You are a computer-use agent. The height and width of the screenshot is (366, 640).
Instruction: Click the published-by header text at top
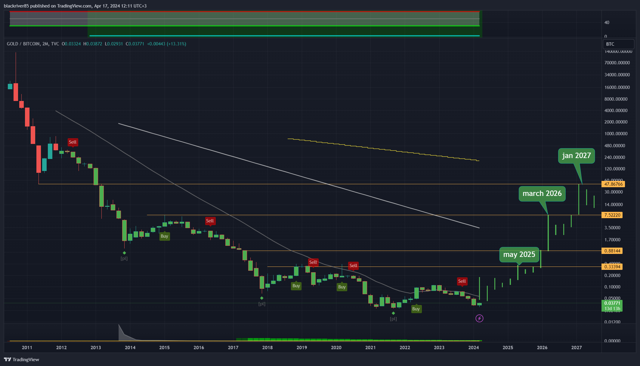[x=75, y=6]
